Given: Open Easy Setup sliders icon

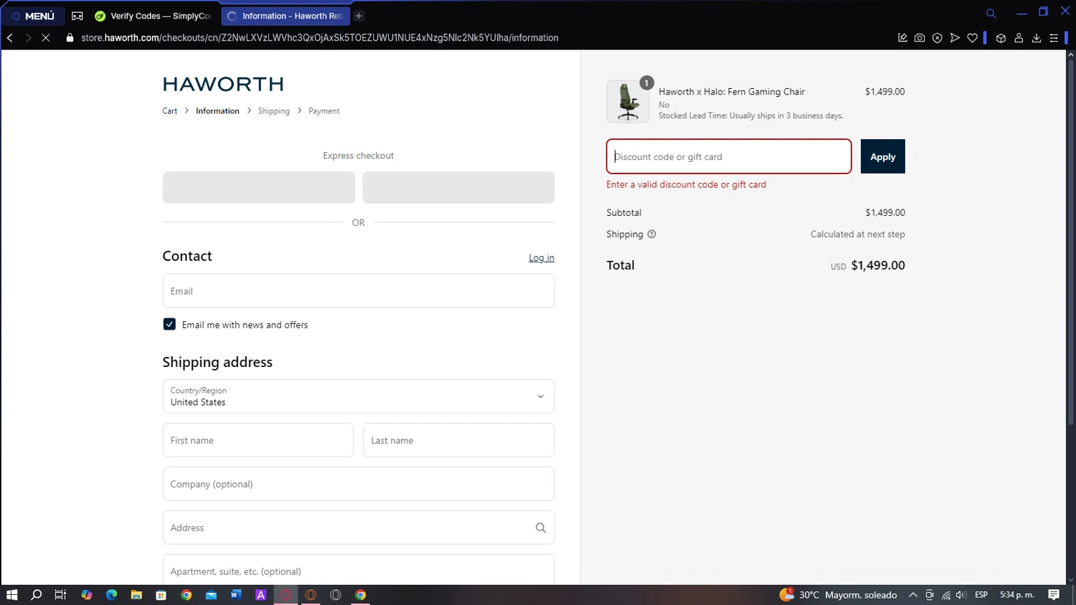Looking at the screenshot, I should [1054, 38].
